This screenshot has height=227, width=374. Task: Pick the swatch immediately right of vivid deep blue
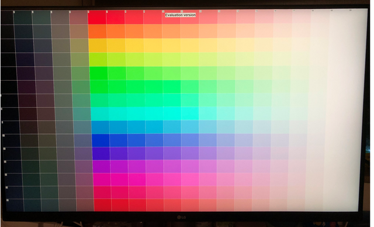(119, 140)
